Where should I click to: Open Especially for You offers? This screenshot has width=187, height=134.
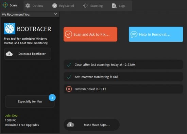tap(30, 101)
